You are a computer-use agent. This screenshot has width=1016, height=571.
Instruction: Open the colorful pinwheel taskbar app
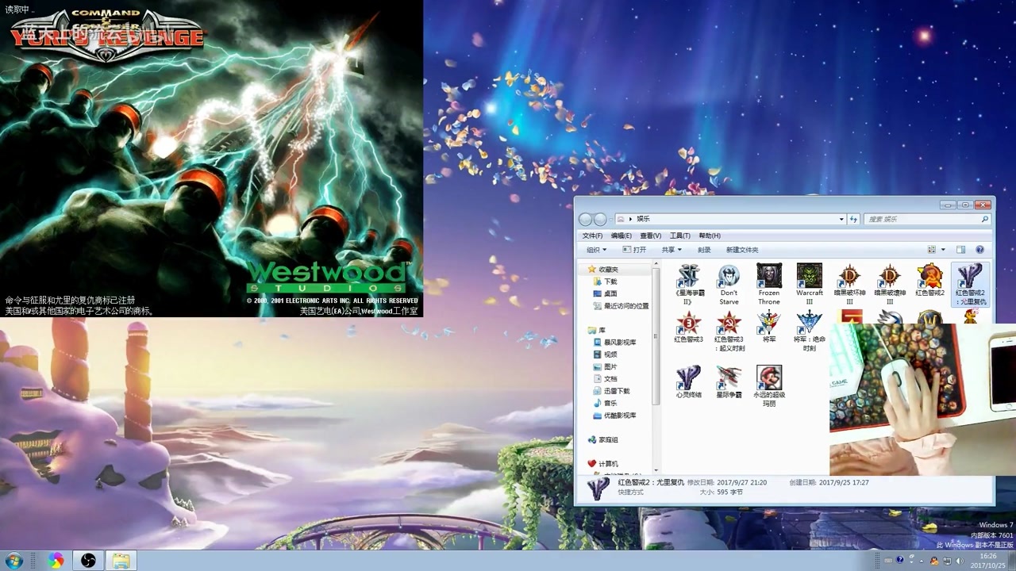[x=56, y=561]
